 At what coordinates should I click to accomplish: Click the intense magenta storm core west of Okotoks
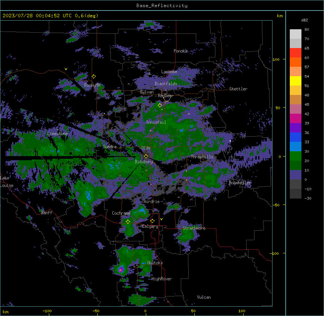pyautogui.click(x=121, y=269)
